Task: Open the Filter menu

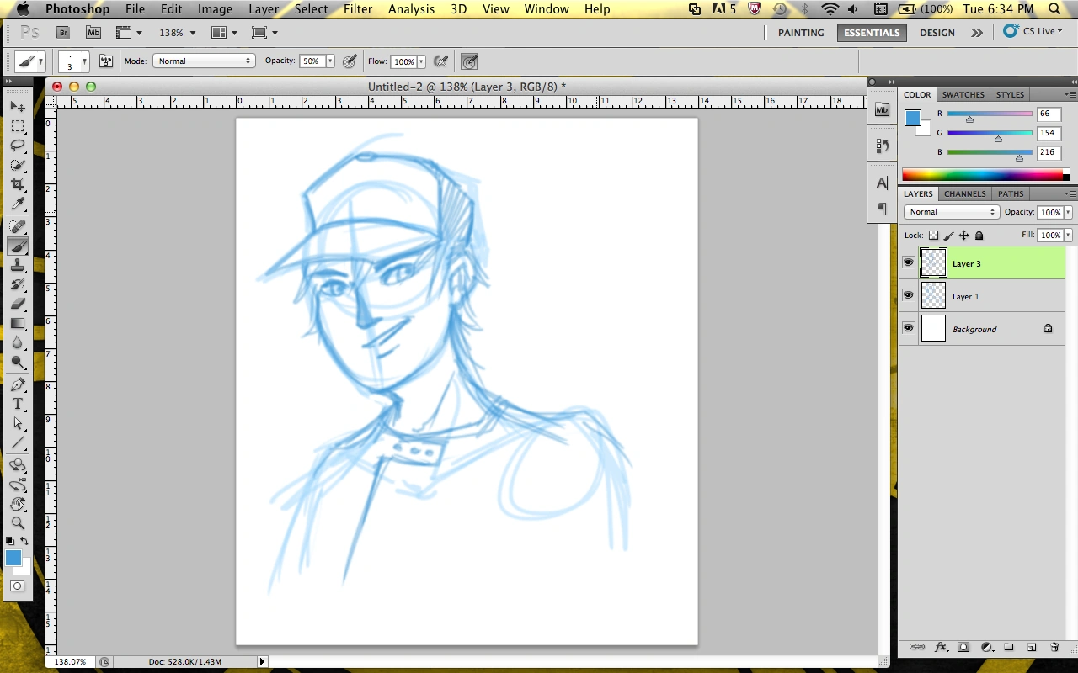Action: click(358, 9)
